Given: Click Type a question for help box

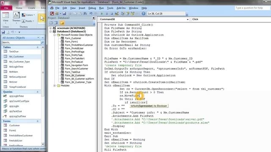Looking at the screenshot, I should coord(252,8).
